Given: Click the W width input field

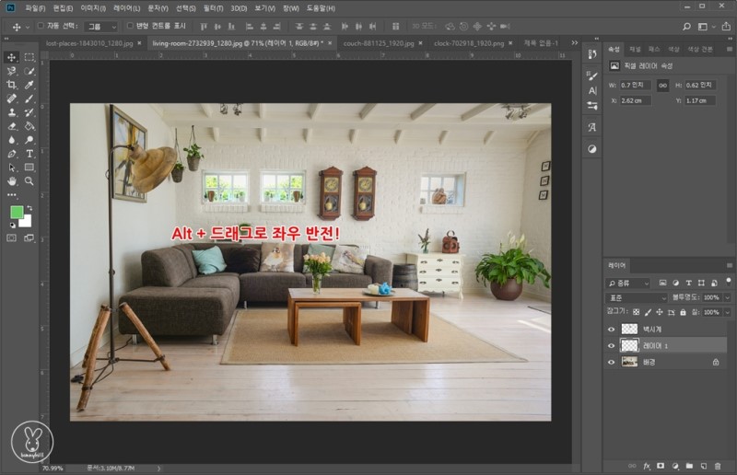Looking at the screenshot, I should 635,85.
